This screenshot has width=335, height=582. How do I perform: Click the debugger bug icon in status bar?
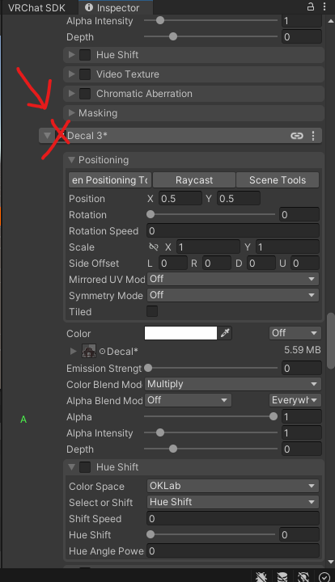pos(261,577)
